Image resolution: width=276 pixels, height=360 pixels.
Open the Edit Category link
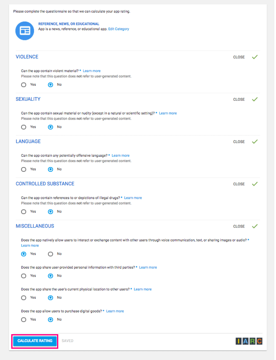[x=119, y=29]
